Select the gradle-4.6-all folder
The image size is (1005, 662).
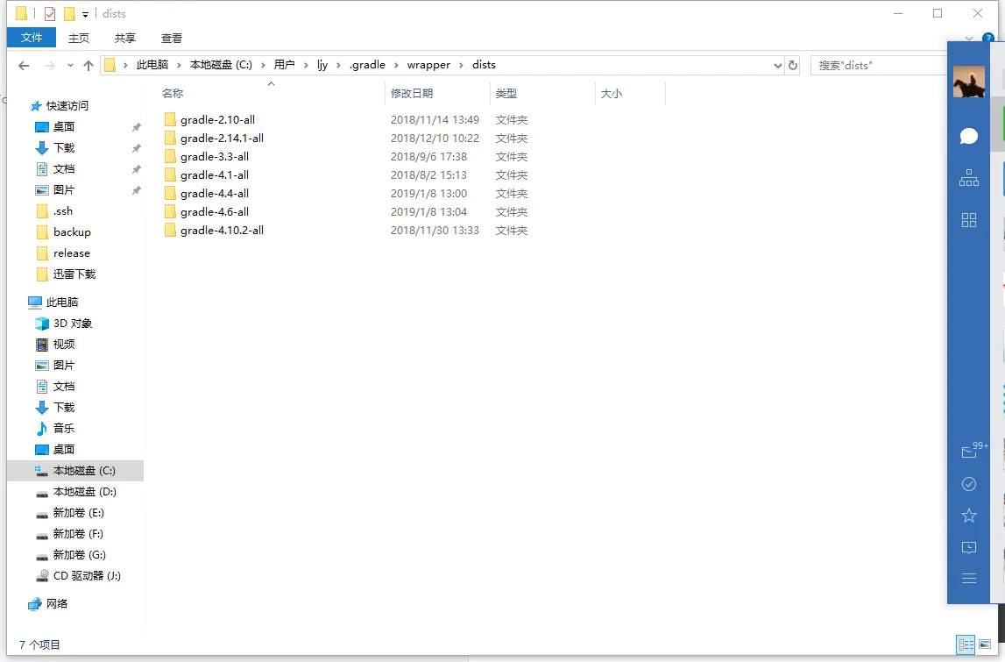214,212
